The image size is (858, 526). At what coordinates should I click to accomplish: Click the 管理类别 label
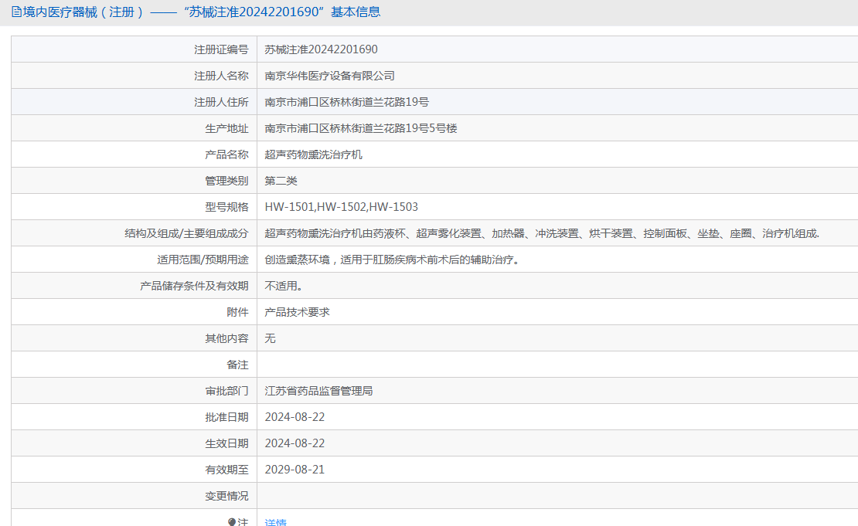point(226,181)
